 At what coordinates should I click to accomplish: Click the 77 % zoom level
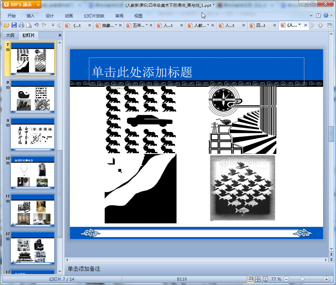(276, 279)
